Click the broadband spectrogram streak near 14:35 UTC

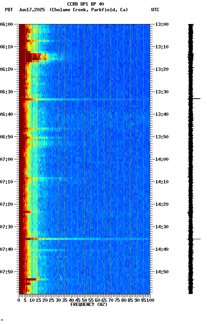point(88,239)
